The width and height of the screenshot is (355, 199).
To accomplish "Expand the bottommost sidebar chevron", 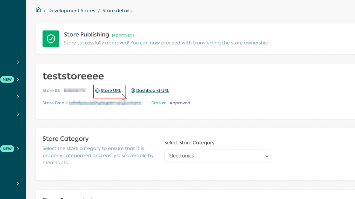I will (x=18, y=183).
